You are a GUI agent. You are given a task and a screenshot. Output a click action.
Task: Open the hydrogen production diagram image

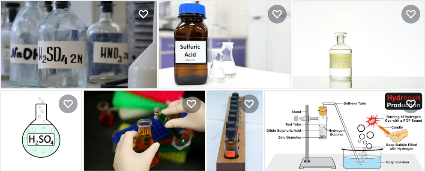pyautogui.click(x=344, y=131)
